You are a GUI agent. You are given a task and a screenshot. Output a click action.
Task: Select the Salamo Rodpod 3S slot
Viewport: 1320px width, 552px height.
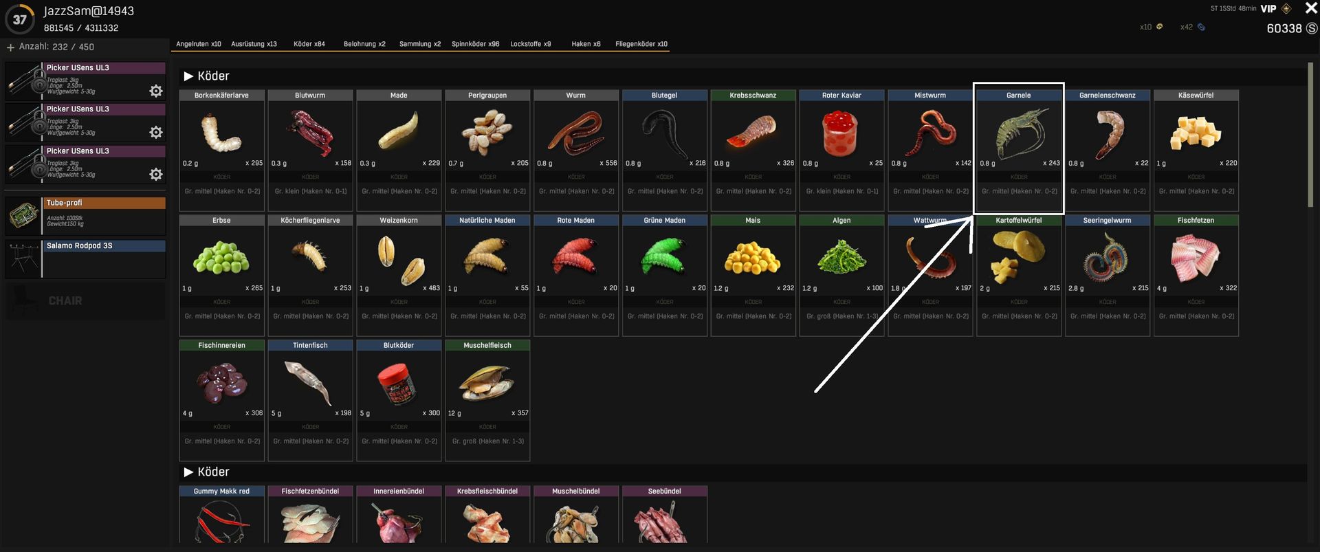coord(85,258)
